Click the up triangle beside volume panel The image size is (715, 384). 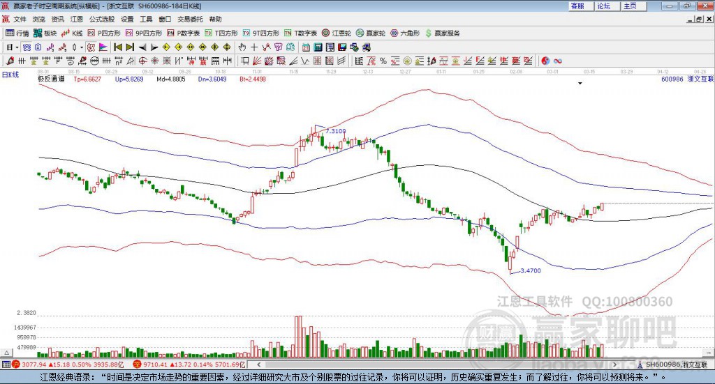coord(7,353)
